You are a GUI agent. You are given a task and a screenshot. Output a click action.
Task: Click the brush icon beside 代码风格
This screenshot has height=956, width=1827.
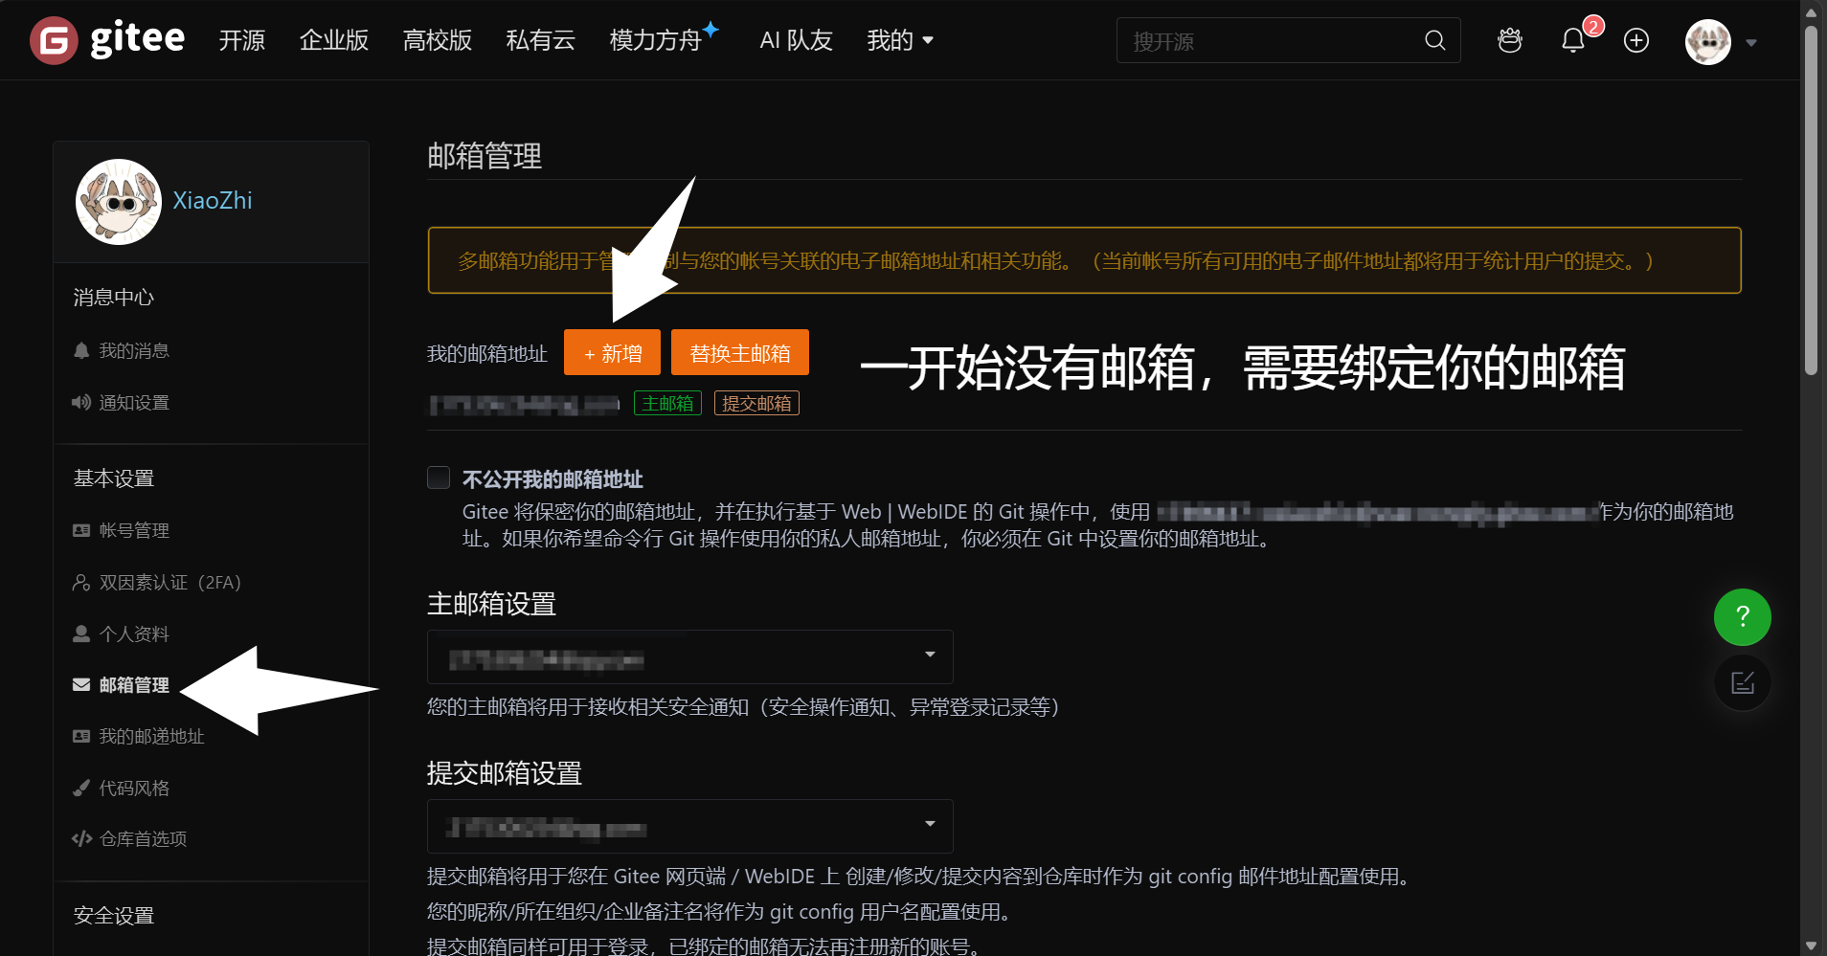81,788
